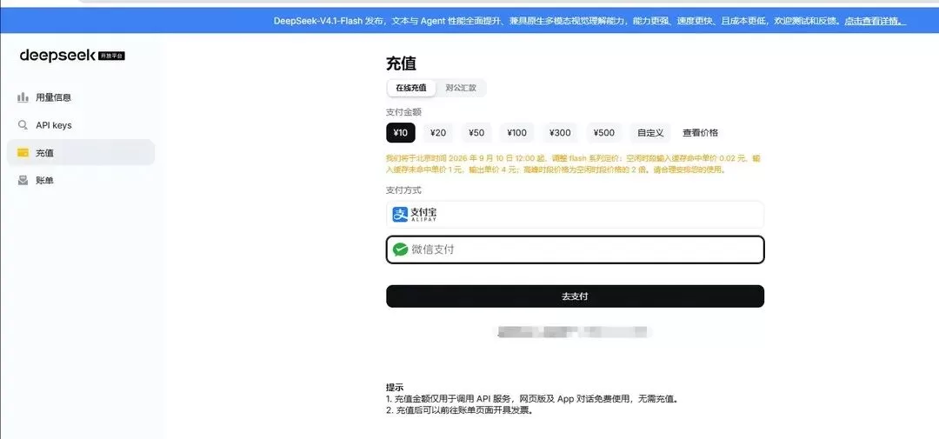Click the orange flash pricing notice text
939x439 pixels.
coord(572,164)
